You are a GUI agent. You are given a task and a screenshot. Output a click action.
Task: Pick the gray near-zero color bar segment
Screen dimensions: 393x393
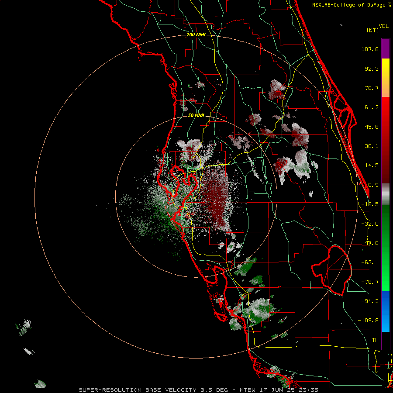[x=386, y=194]
